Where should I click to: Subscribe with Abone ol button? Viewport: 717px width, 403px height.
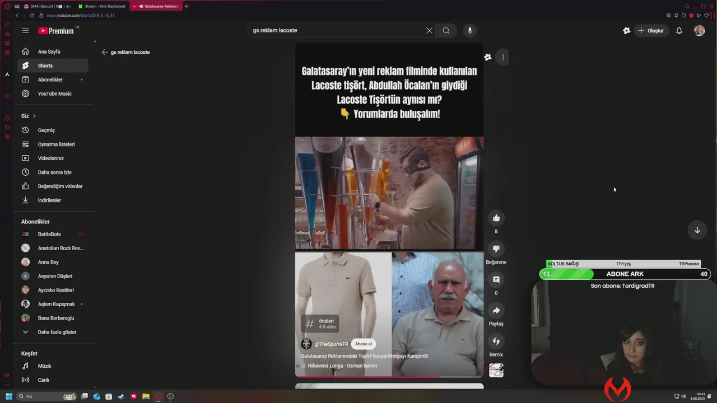(x=364, y=344)
